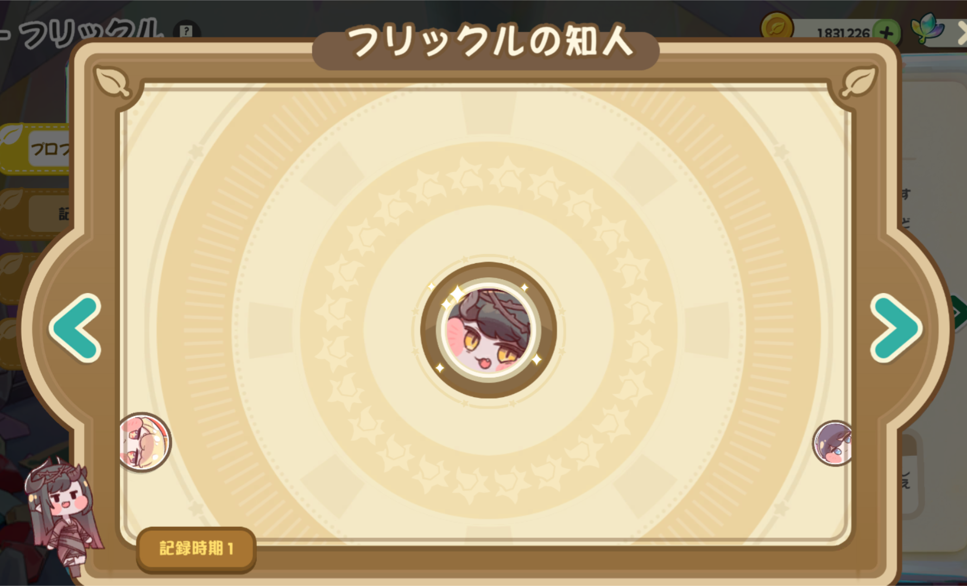Choose the blonde character portrait on left edge
Screen dimensions: 967x586
(144, 442)
